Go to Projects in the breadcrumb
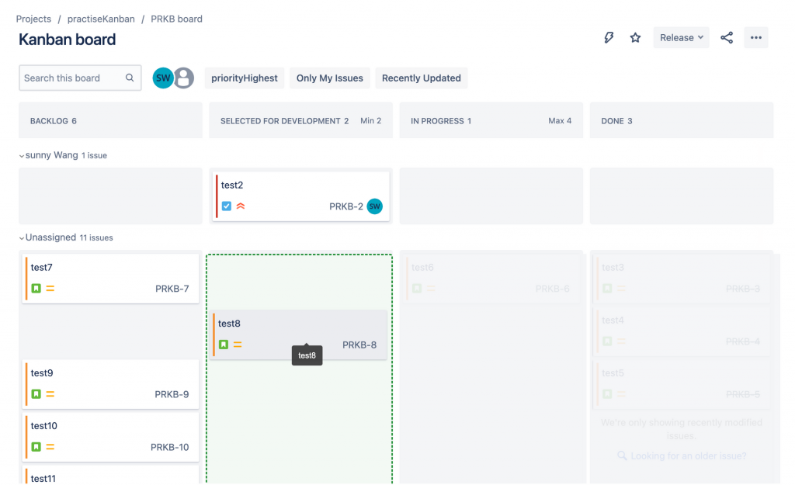 click(x=33, y=19)
